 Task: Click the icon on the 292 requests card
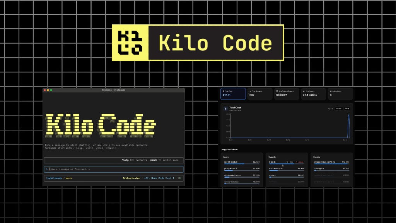[250, 91]
